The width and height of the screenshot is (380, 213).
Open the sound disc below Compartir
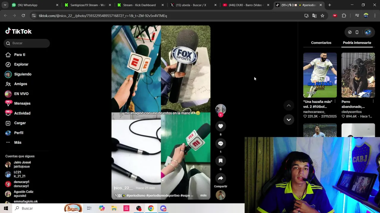point(221,195)
